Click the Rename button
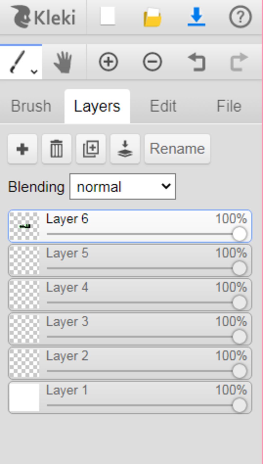This screenshot has width=263, height=464. [x=177, y=149]
